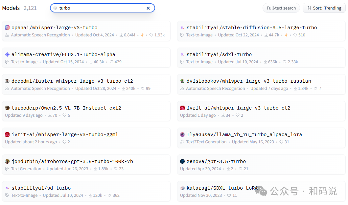The width and height of the screenshot is (348, 205).
Task: Click 'Updated Nov 30, 2023' on kataragi card
Action: [201, 195]
